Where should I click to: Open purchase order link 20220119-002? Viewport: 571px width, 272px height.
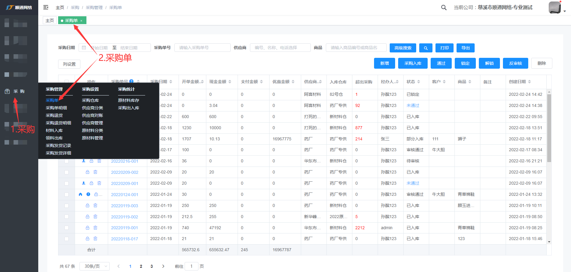pos(124,217)
